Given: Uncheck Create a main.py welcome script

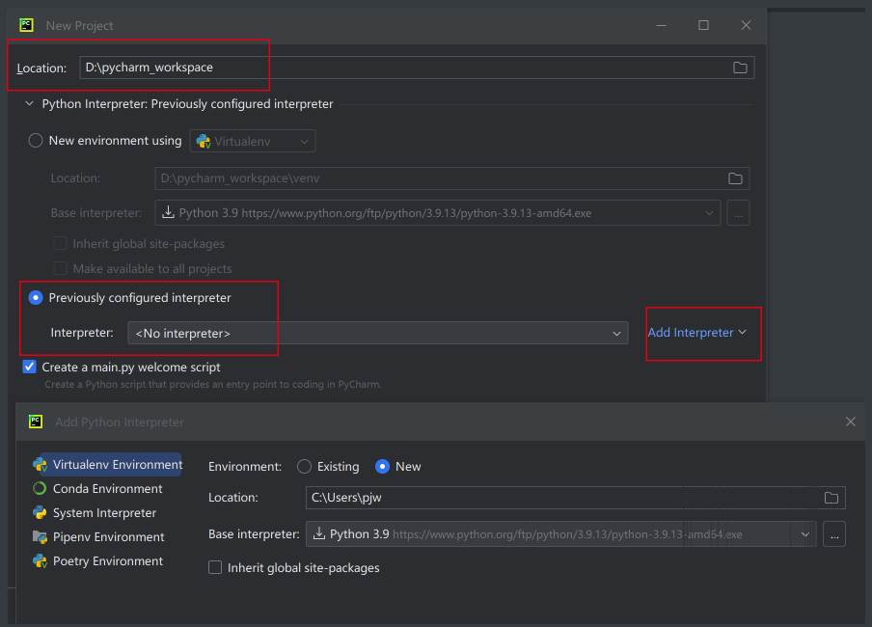Looking at the screenshot, I should click(30, 367).
